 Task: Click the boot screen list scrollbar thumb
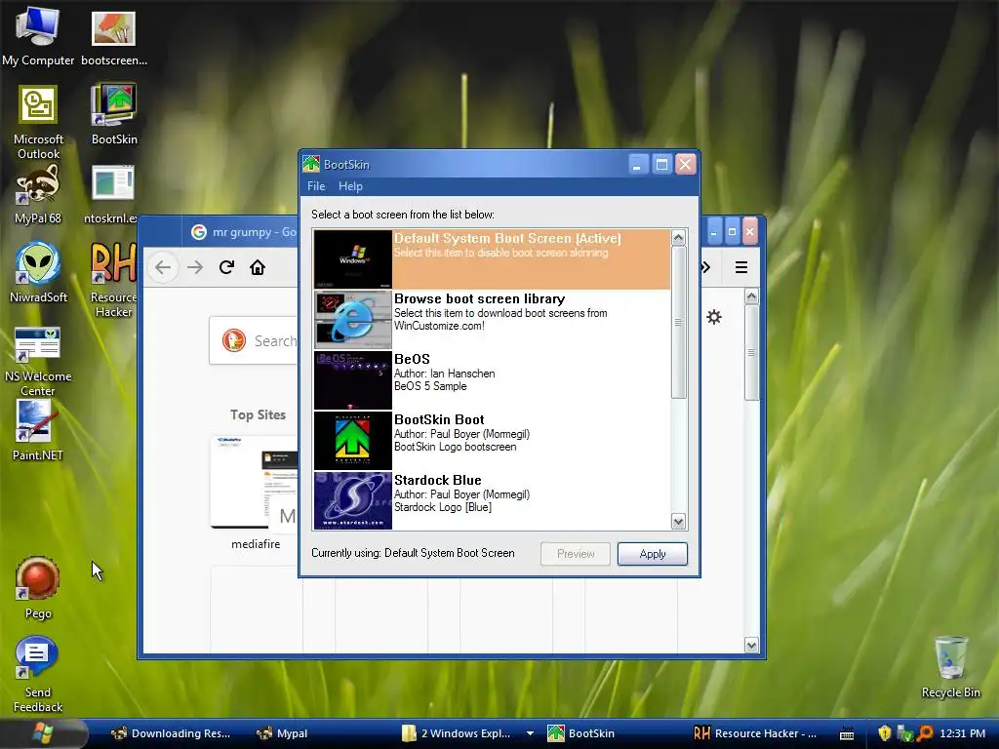click(679, 322)
